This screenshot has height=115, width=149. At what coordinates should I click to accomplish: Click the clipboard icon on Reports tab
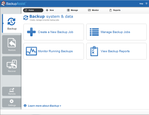pos(111,10)
